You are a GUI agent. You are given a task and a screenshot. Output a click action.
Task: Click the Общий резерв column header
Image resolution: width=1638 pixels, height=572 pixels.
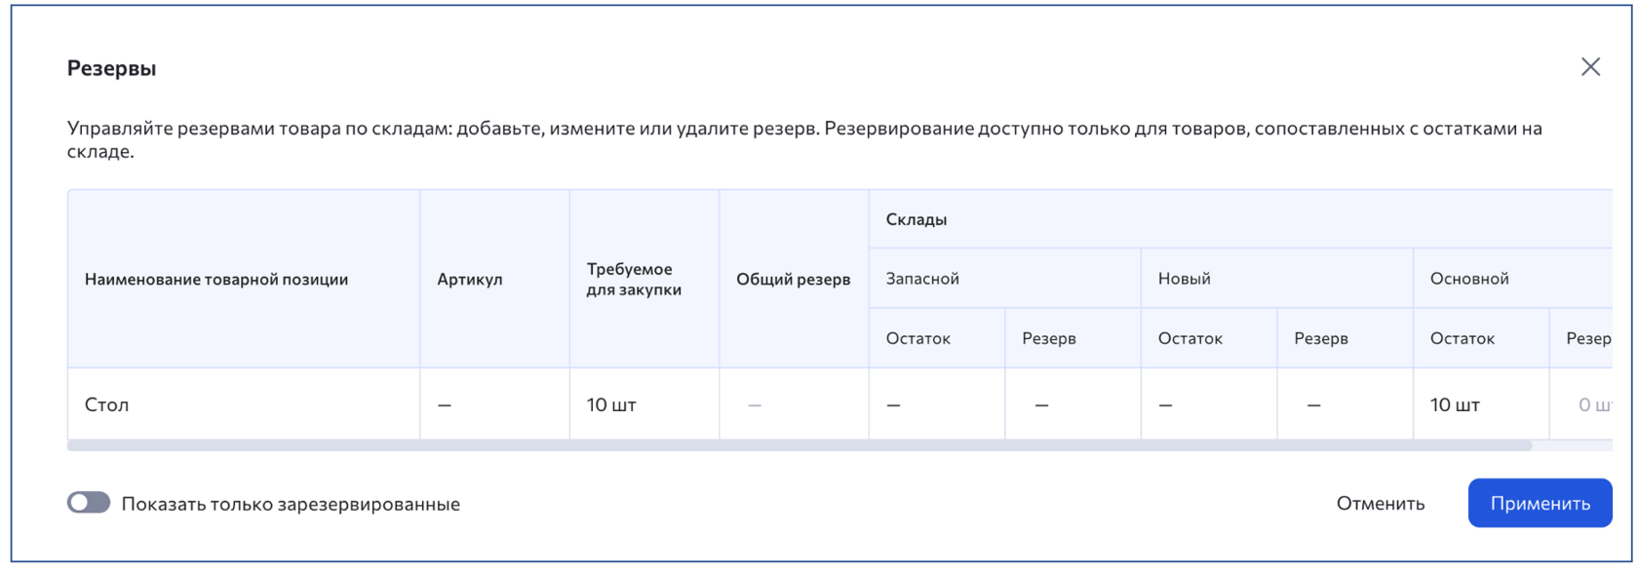pyautogui.click(x=794, y=279)
